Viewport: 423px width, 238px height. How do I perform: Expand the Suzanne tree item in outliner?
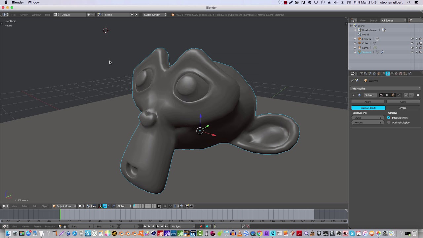355,52
